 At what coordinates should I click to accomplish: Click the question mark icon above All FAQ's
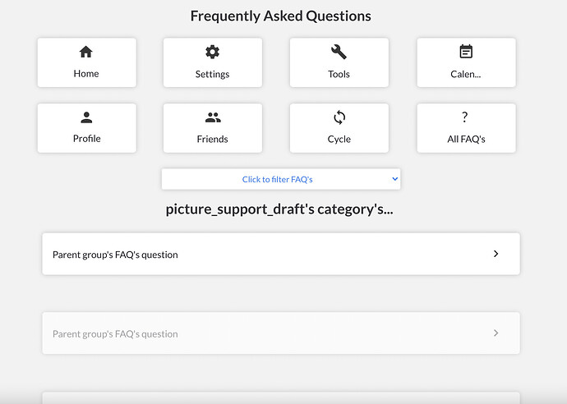(x=464, y=117)
